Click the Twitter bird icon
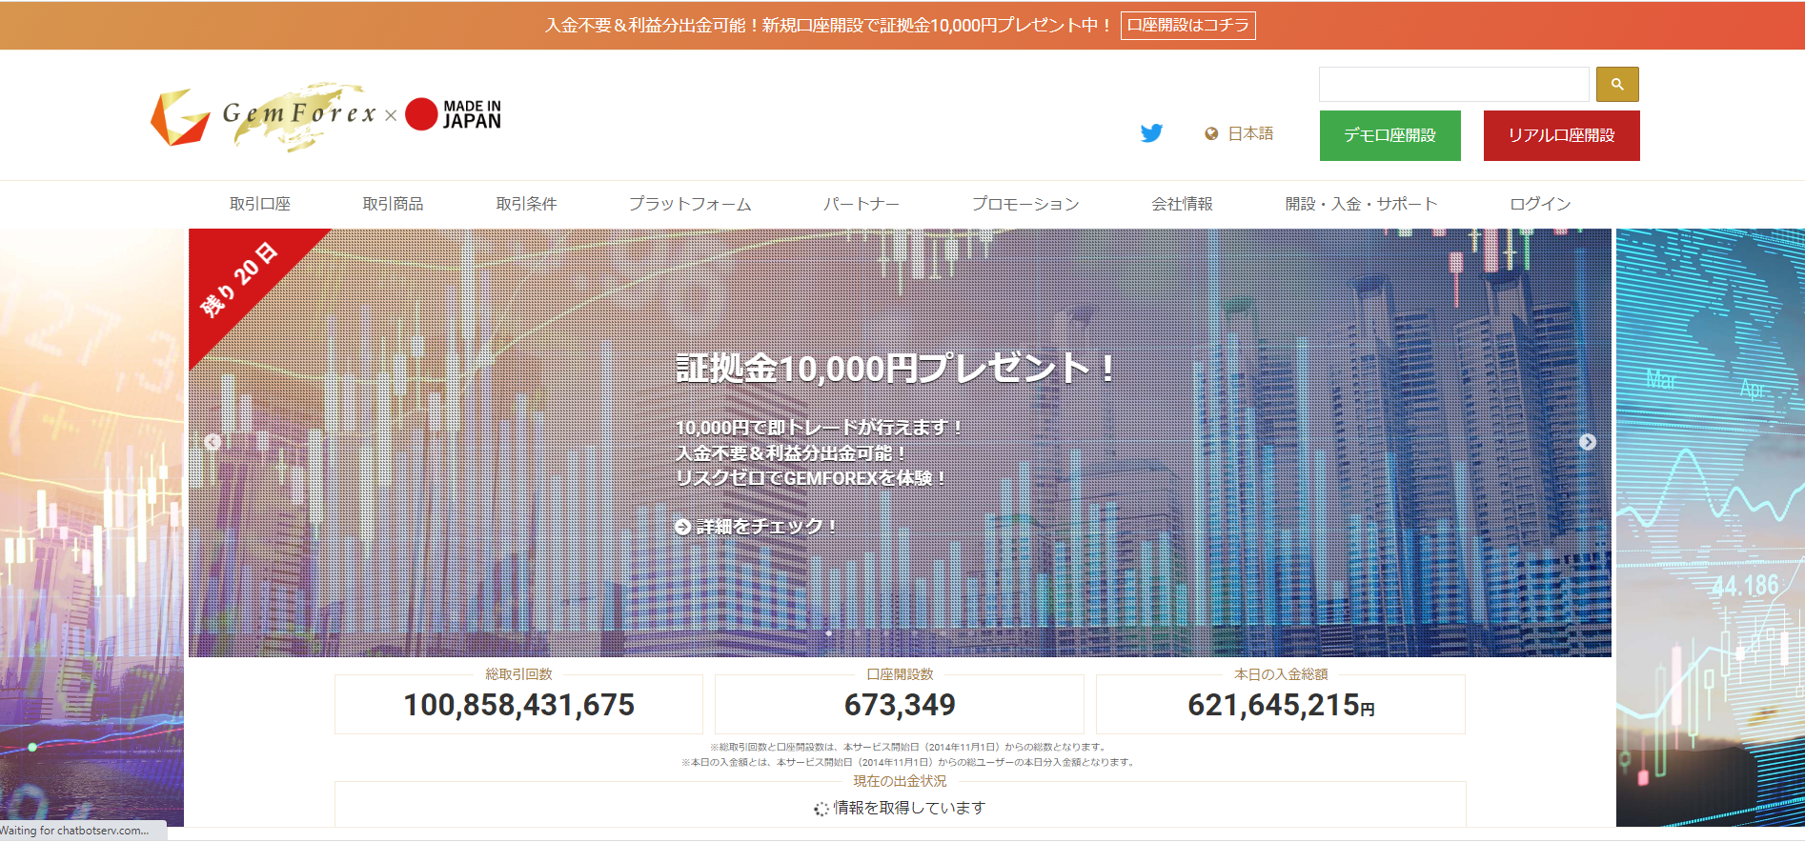Image resolution: width=1805 pixels, height=842 pixels. pyautogui.click(x=1151, y=133)
